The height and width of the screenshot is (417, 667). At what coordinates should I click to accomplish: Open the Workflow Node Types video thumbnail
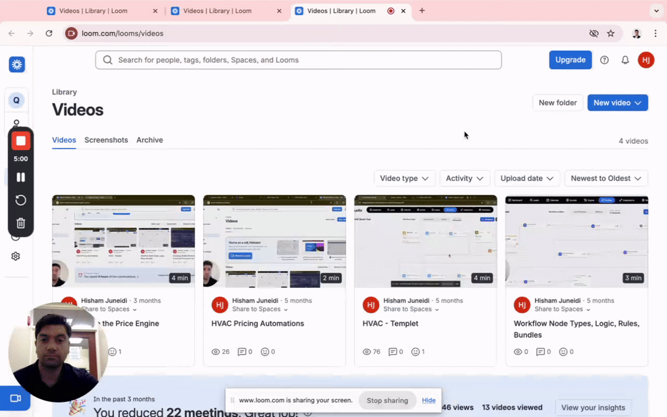coord(576,241)
